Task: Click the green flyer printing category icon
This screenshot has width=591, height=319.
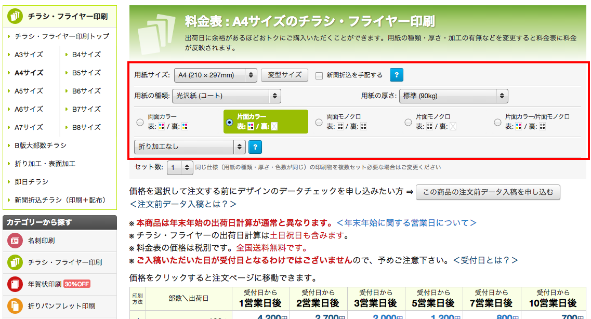Action: (x=15, y=262)
